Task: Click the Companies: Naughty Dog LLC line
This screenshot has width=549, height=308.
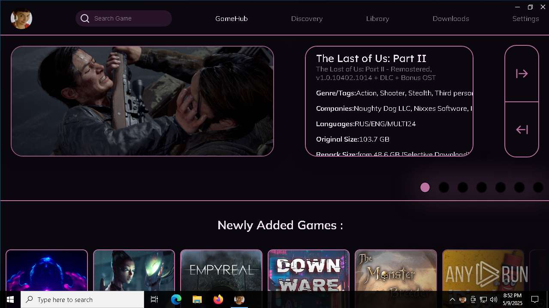Action: pyautogui.click(x=394, y=108)
